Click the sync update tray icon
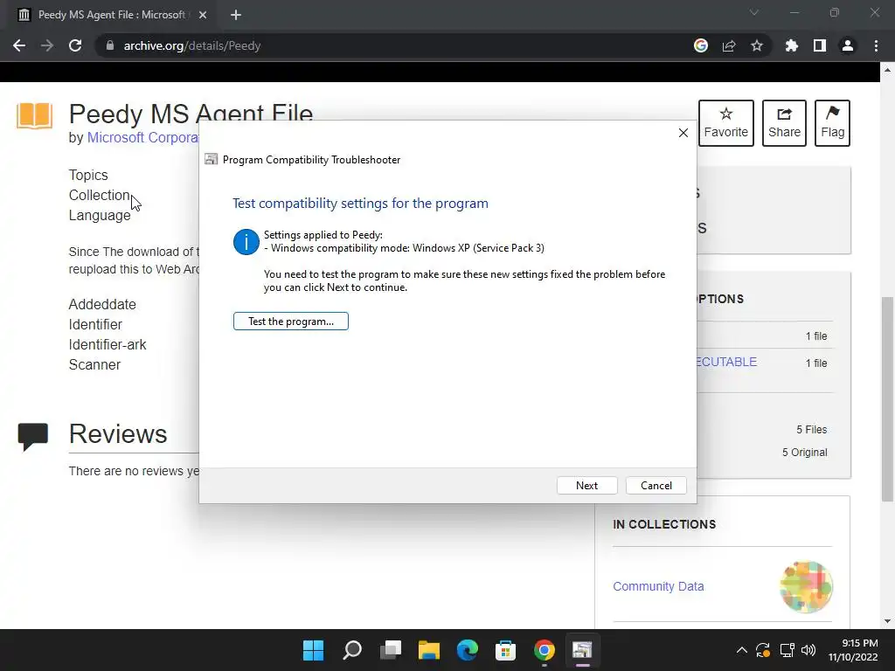Viewport: 895px width, 671px height. pos(763,650)
